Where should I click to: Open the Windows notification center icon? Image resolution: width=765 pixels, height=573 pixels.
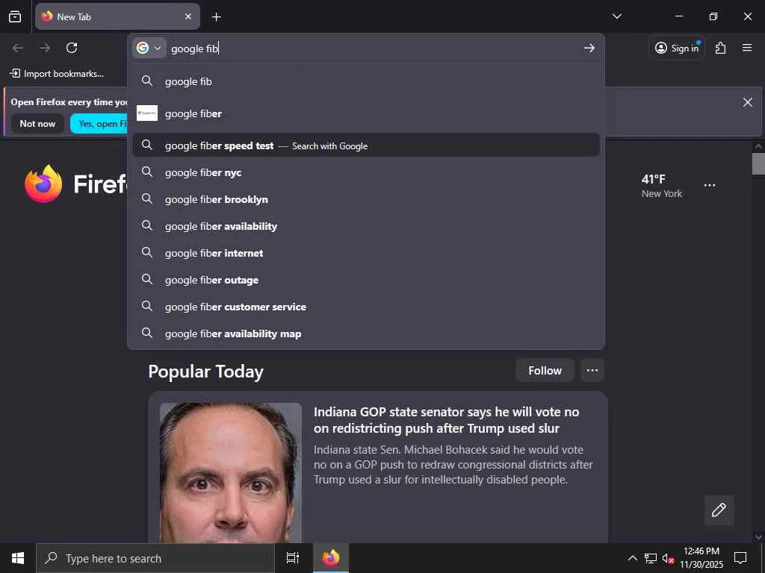(740, 558)
